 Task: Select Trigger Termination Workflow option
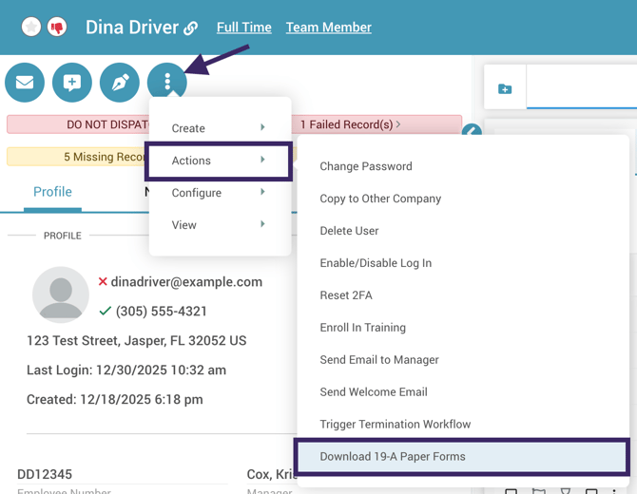tap(395, 424)
